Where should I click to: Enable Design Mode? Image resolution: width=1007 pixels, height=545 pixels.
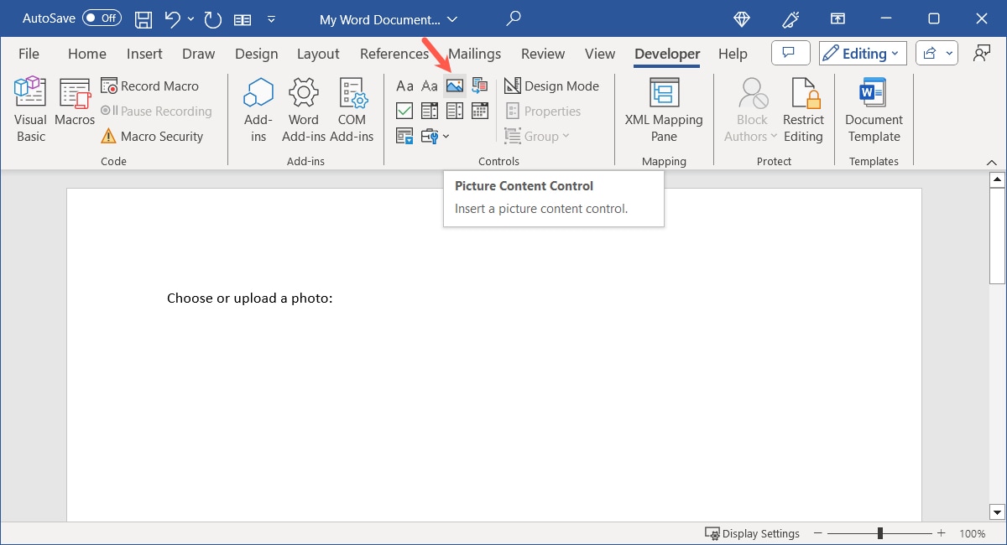[x=551, y=86]
